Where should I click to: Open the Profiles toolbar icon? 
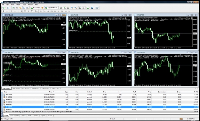click(x=8, y=8)
